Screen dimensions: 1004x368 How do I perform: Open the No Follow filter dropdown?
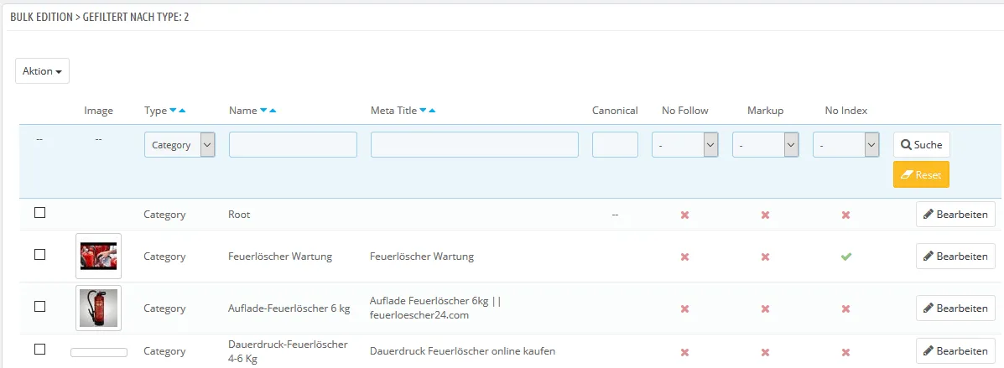[685, 145]
